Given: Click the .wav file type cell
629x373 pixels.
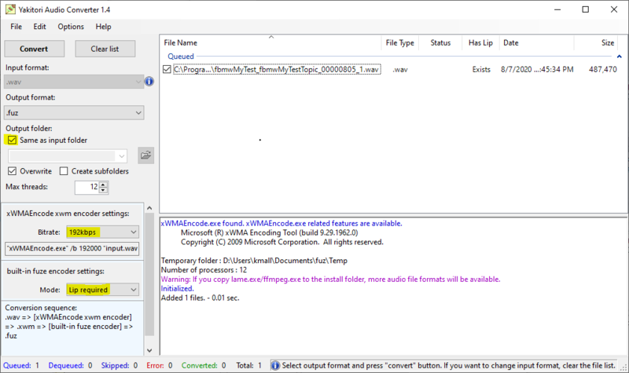Looking at the screenshot, I should coord(400,69).
